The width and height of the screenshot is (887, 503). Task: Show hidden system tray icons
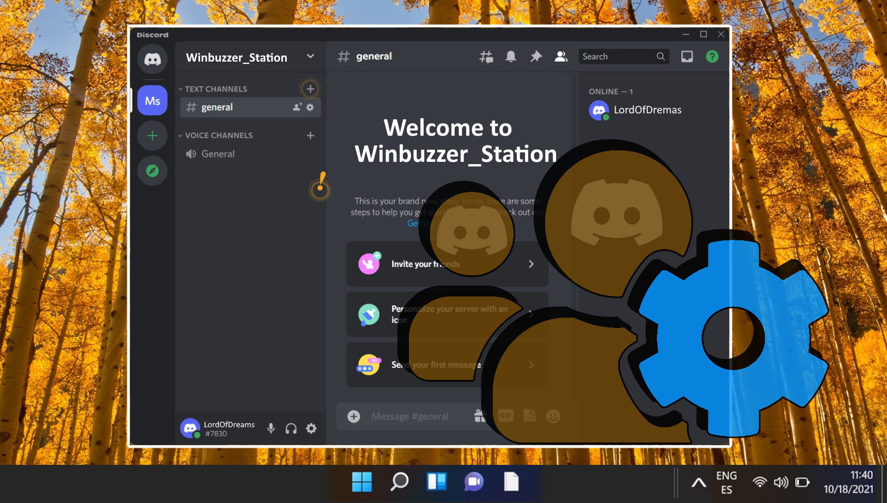click(x=698, y=483)
